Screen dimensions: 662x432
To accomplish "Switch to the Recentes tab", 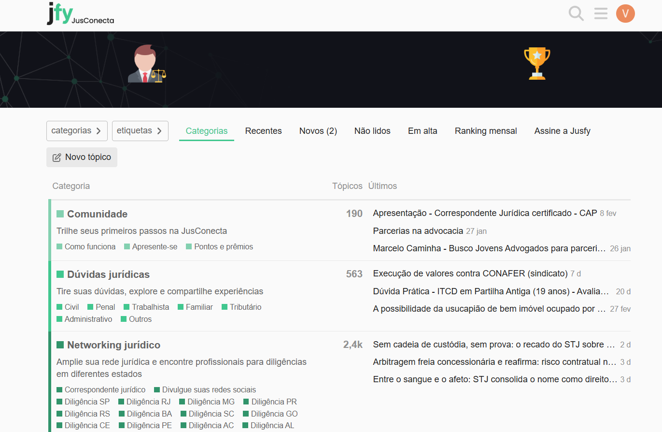I will [263, 131].
